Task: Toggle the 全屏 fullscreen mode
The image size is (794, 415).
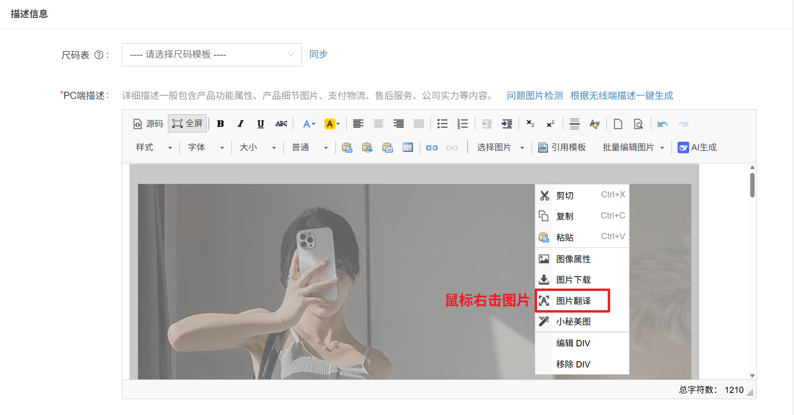Action: pos(188,124)
